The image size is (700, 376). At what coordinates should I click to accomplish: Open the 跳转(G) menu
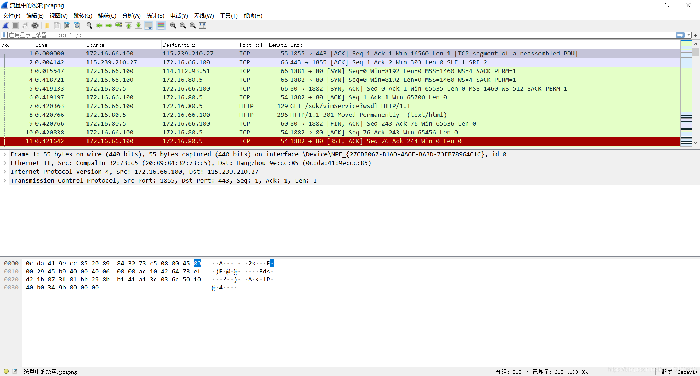pos(83,16)
